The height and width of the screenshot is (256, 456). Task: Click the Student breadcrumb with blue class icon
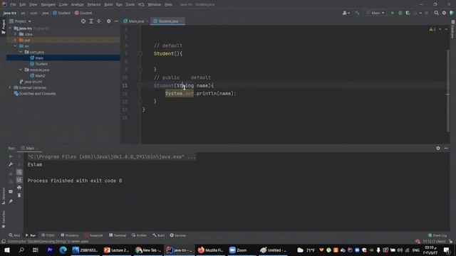(x=61, y=13)
